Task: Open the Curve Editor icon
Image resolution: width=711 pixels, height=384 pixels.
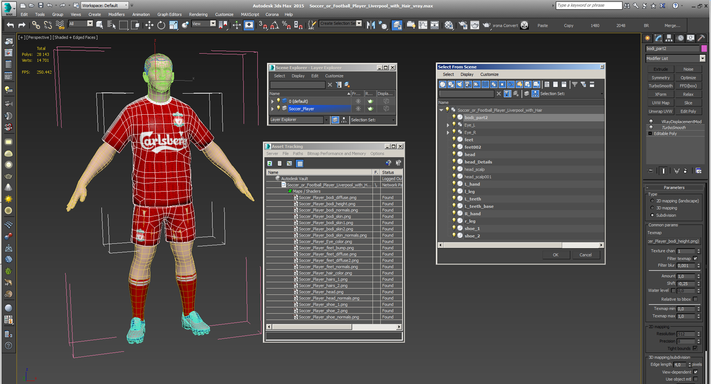Action: (x=423, y=25)
